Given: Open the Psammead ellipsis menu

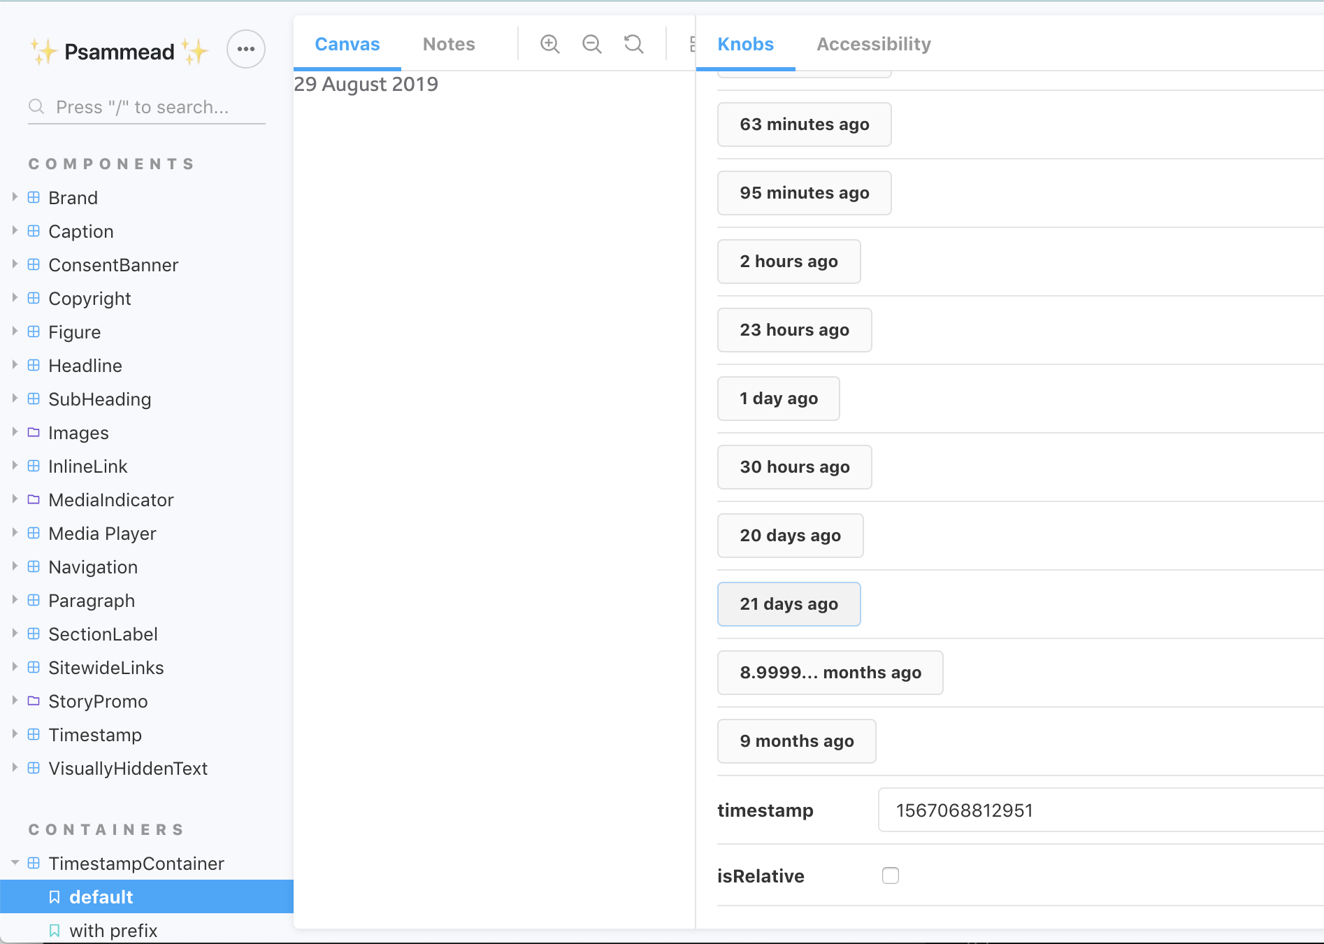Looking at the screenshot, I should pyautogui.click(x=246, y=49).
